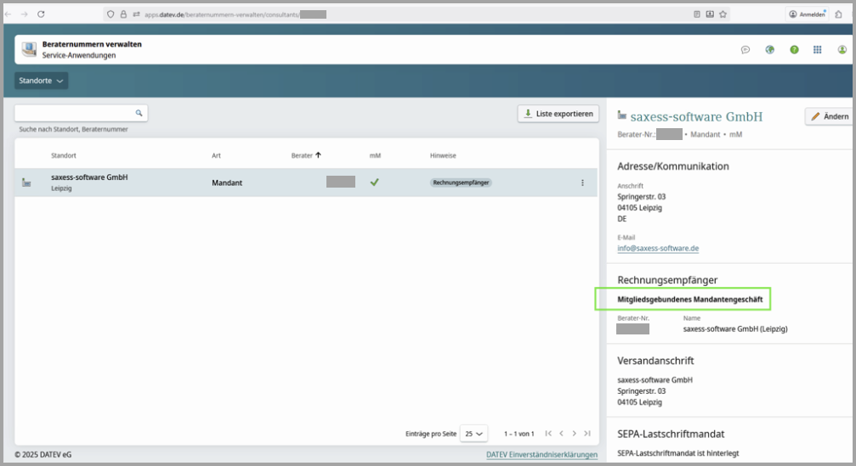The height and width of the screenshot is (466, 856).
Task: Click the user profile avatar icon
Action: click(842, 49)
